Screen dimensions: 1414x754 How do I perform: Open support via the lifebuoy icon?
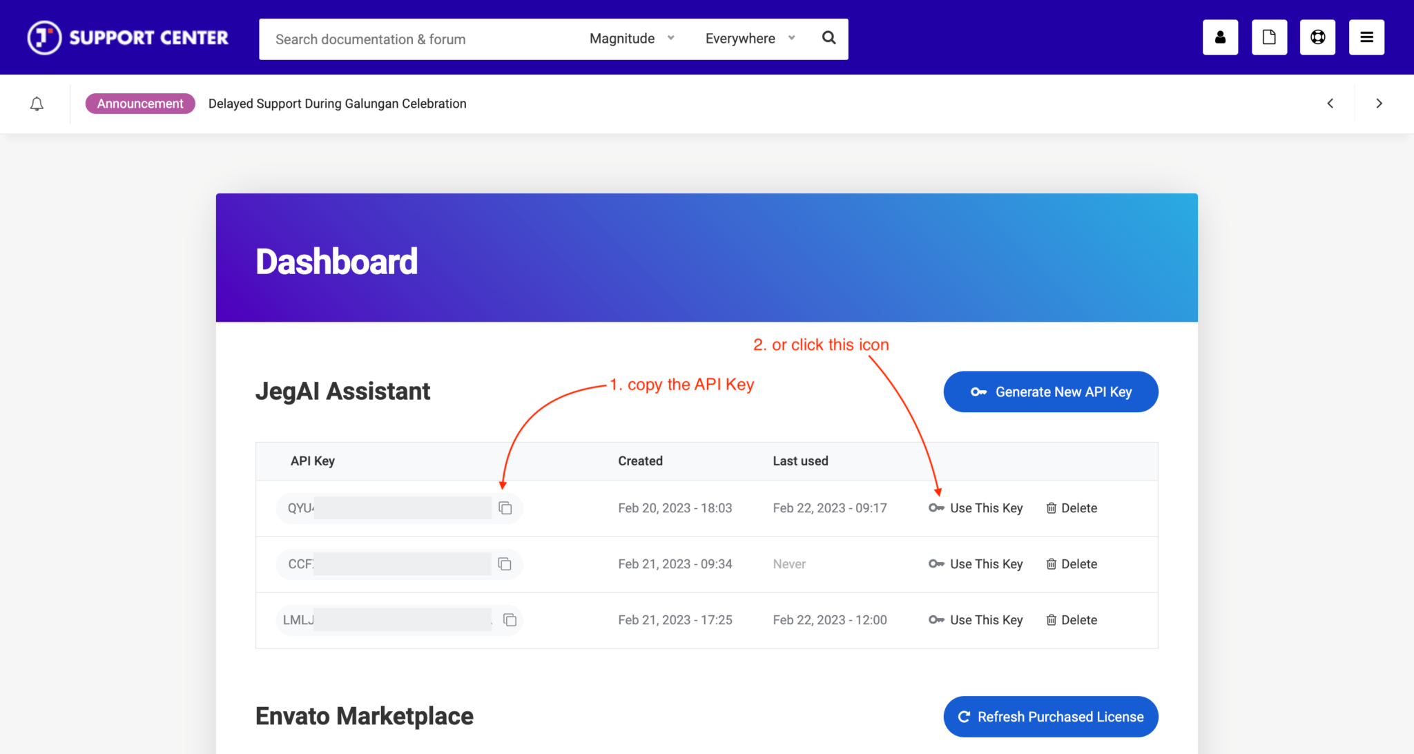click(x=1318, y=37)
